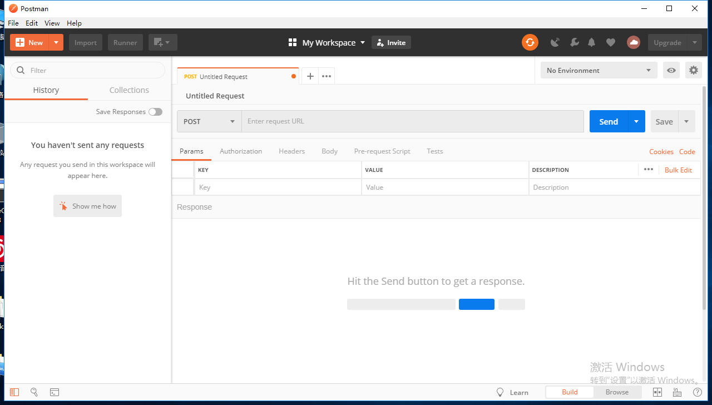Click the Description input cell
Image resolution: width=712 pixels, height=405 pixels.
coord(615,187)
